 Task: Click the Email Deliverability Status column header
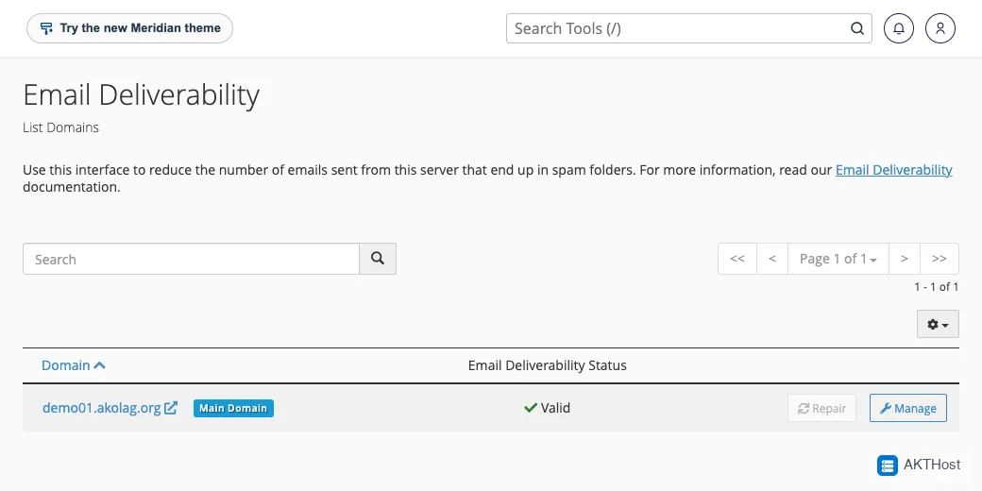(548, 365)
